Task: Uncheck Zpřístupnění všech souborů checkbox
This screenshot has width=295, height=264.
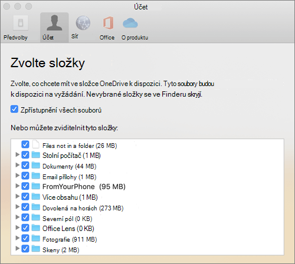Action: (14, 109)
